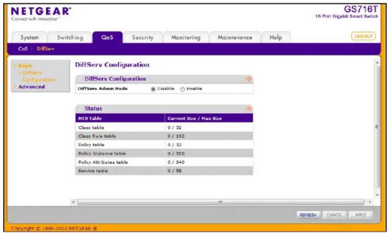
Task: Click the 0 / 640 value
Action: (176, 162)
